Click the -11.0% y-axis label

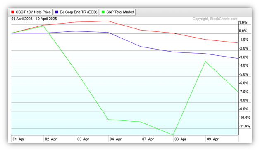pos(244,127)
